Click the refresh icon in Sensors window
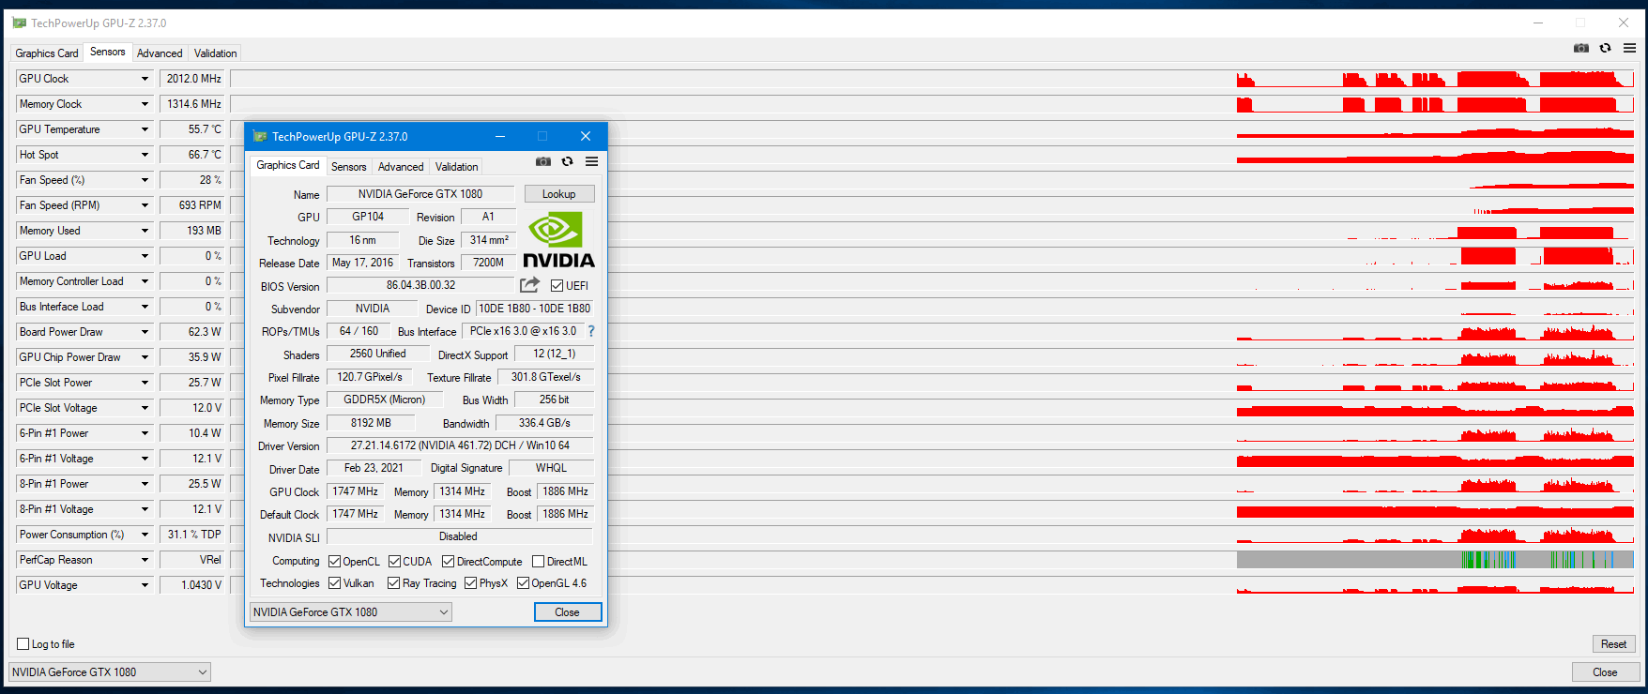The image size is (1648, 694). click(x=1606, y=48)
